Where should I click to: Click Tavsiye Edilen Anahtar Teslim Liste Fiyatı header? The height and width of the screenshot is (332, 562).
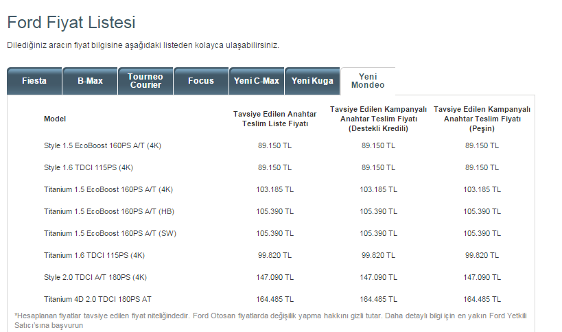point(275,119)
